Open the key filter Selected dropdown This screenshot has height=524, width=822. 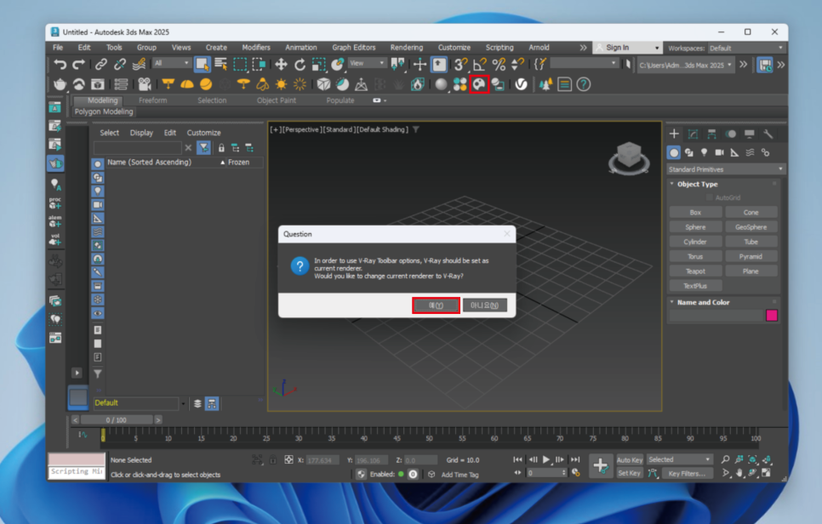(679, 459)
